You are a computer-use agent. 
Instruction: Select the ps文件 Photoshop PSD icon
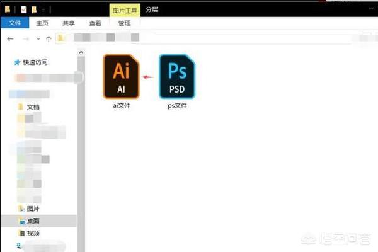pos(177,77)
